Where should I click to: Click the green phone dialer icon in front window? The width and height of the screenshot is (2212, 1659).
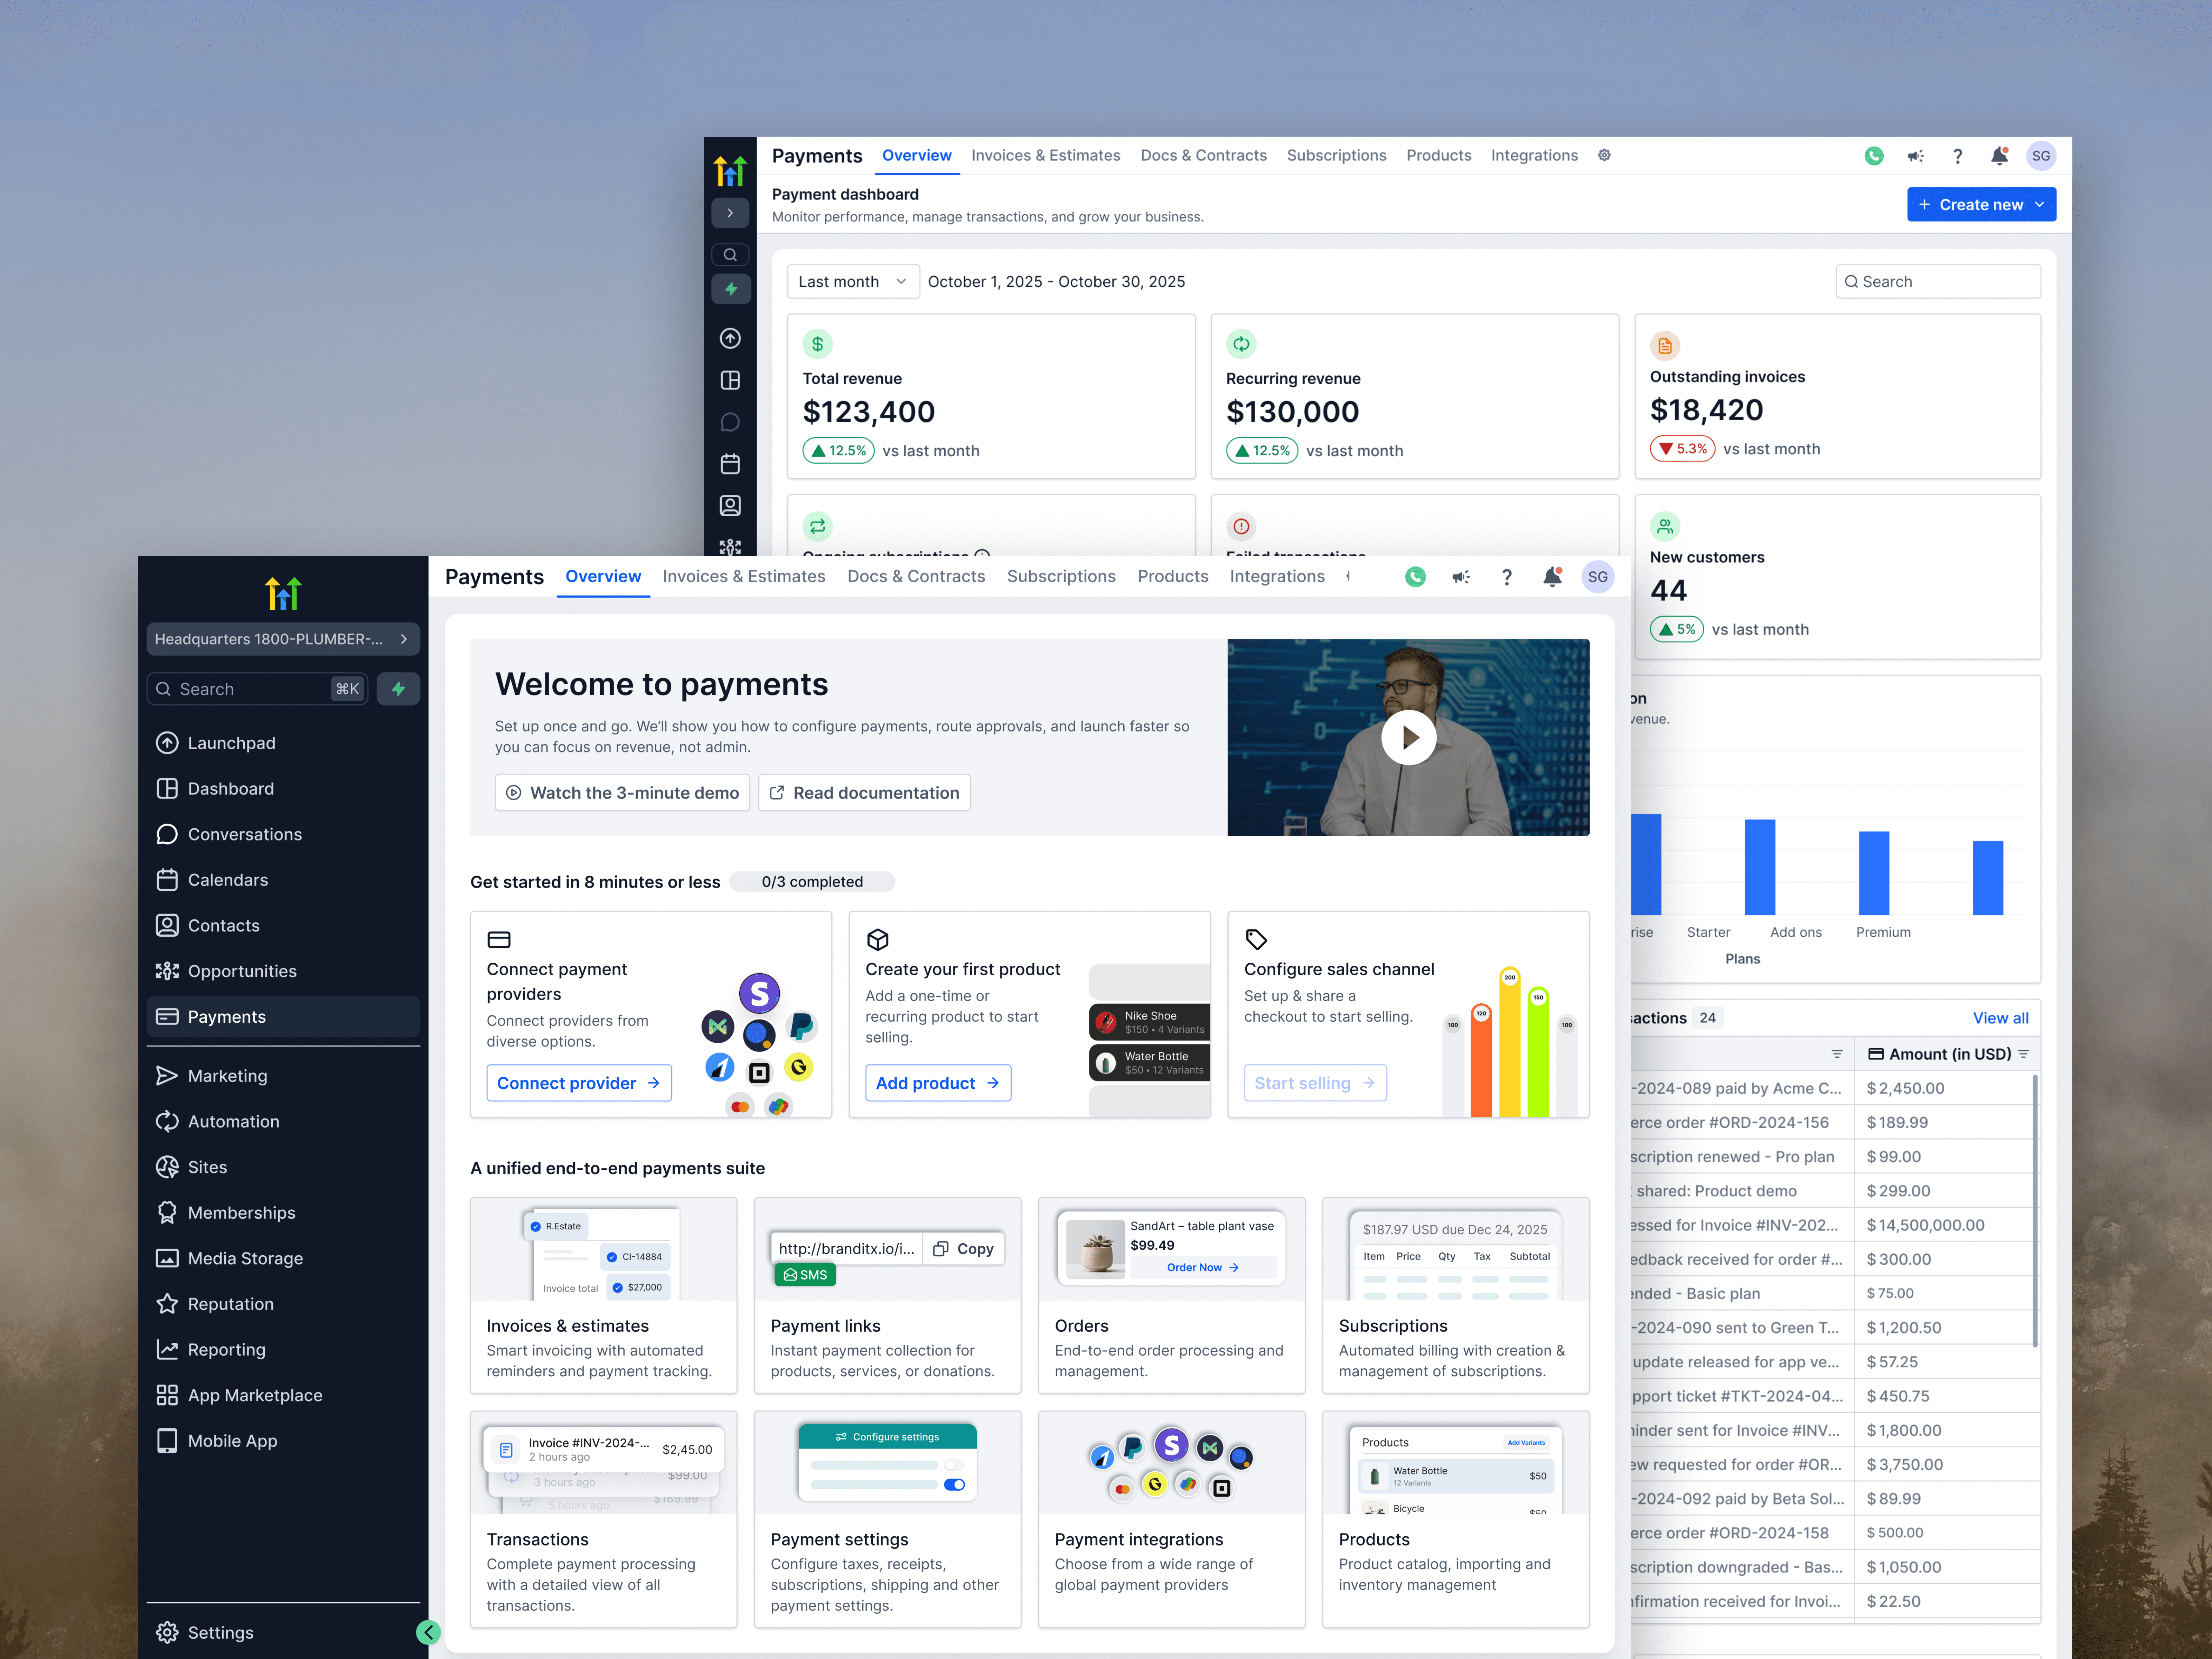pos(1415,577)
